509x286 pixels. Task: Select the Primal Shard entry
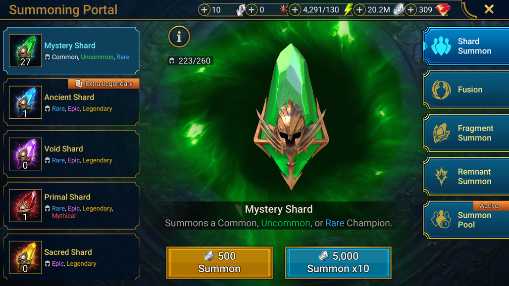pos(71,205)
